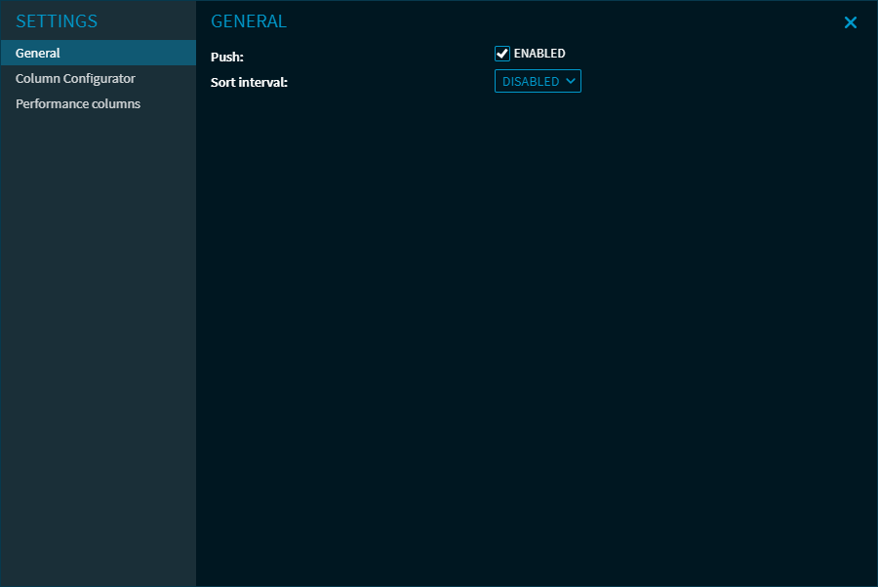Select the DISABLED value text in dropdown
878x587 pixels.
tap(531, 82)
